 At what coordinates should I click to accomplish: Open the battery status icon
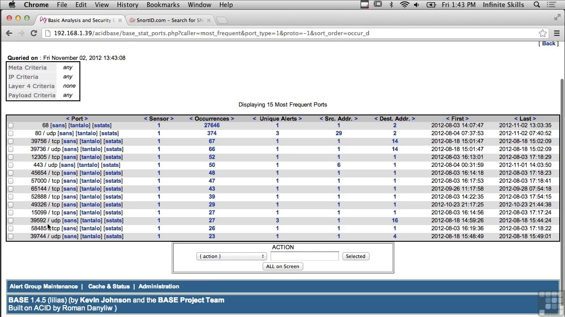431,5
